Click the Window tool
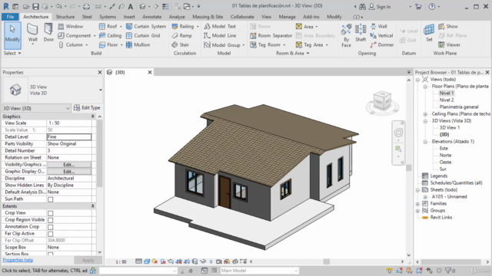The height and width of the screenshot is (276, 492). 71,26
